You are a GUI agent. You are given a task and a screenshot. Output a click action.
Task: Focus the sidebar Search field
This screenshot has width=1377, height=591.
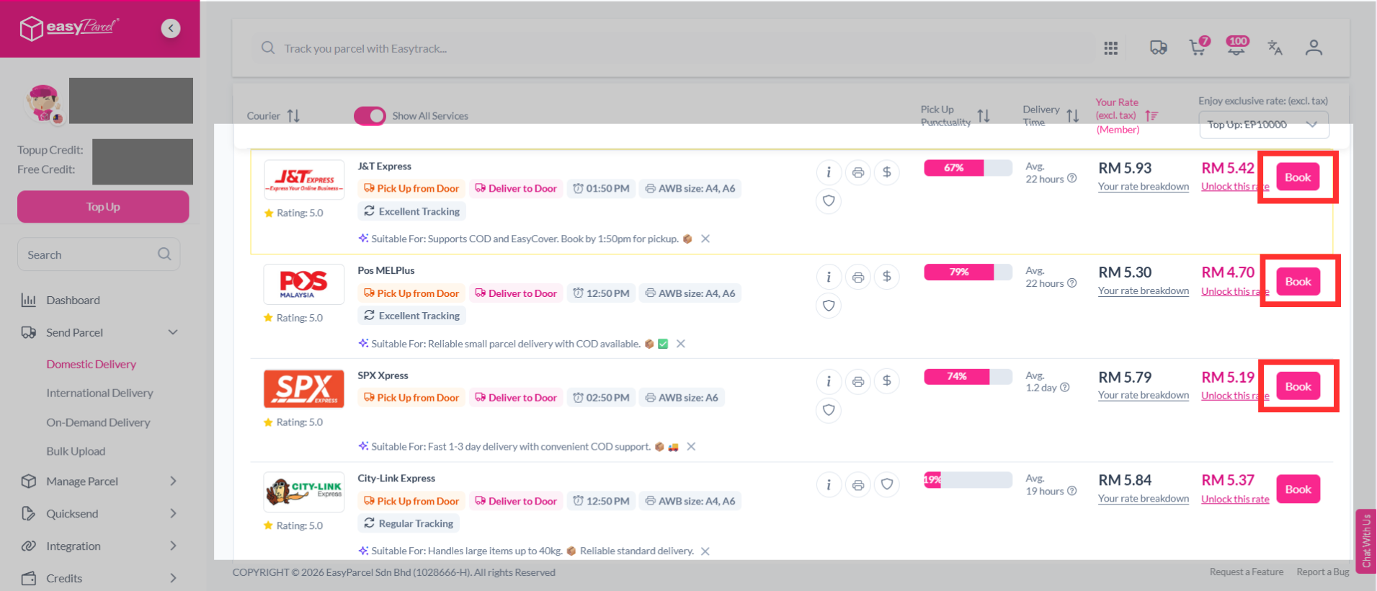click(x=99, y=254)
